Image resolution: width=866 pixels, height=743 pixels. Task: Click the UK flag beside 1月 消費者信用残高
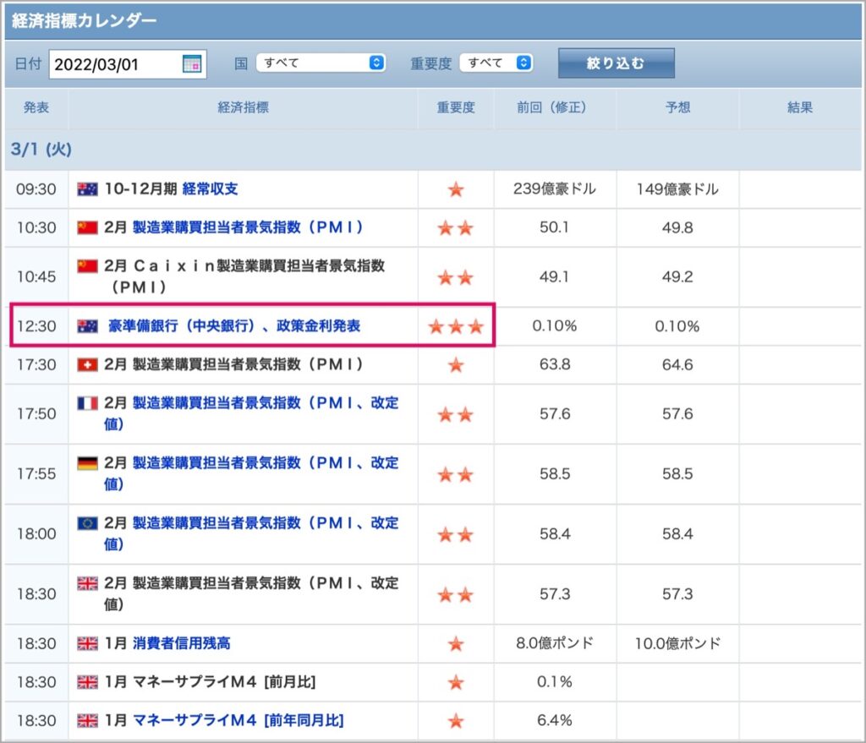[87, 643]
